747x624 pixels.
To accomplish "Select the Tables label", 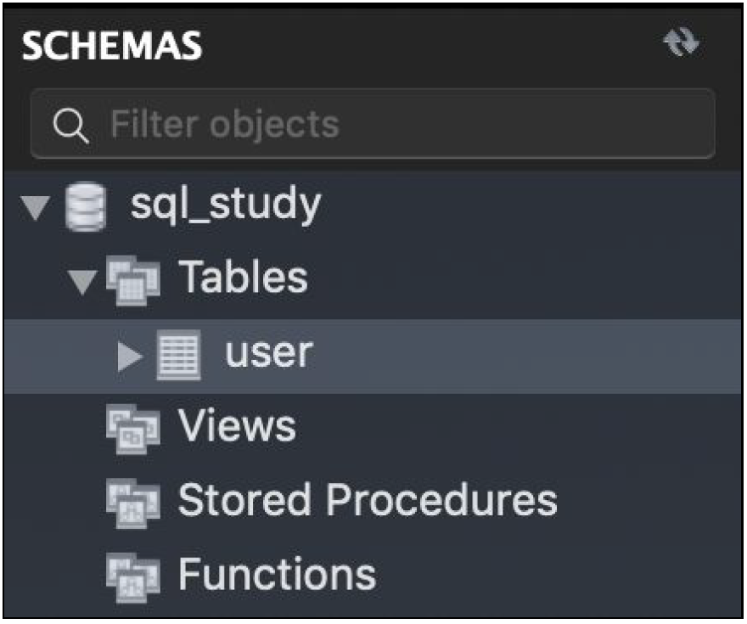I will pos(243,278).
